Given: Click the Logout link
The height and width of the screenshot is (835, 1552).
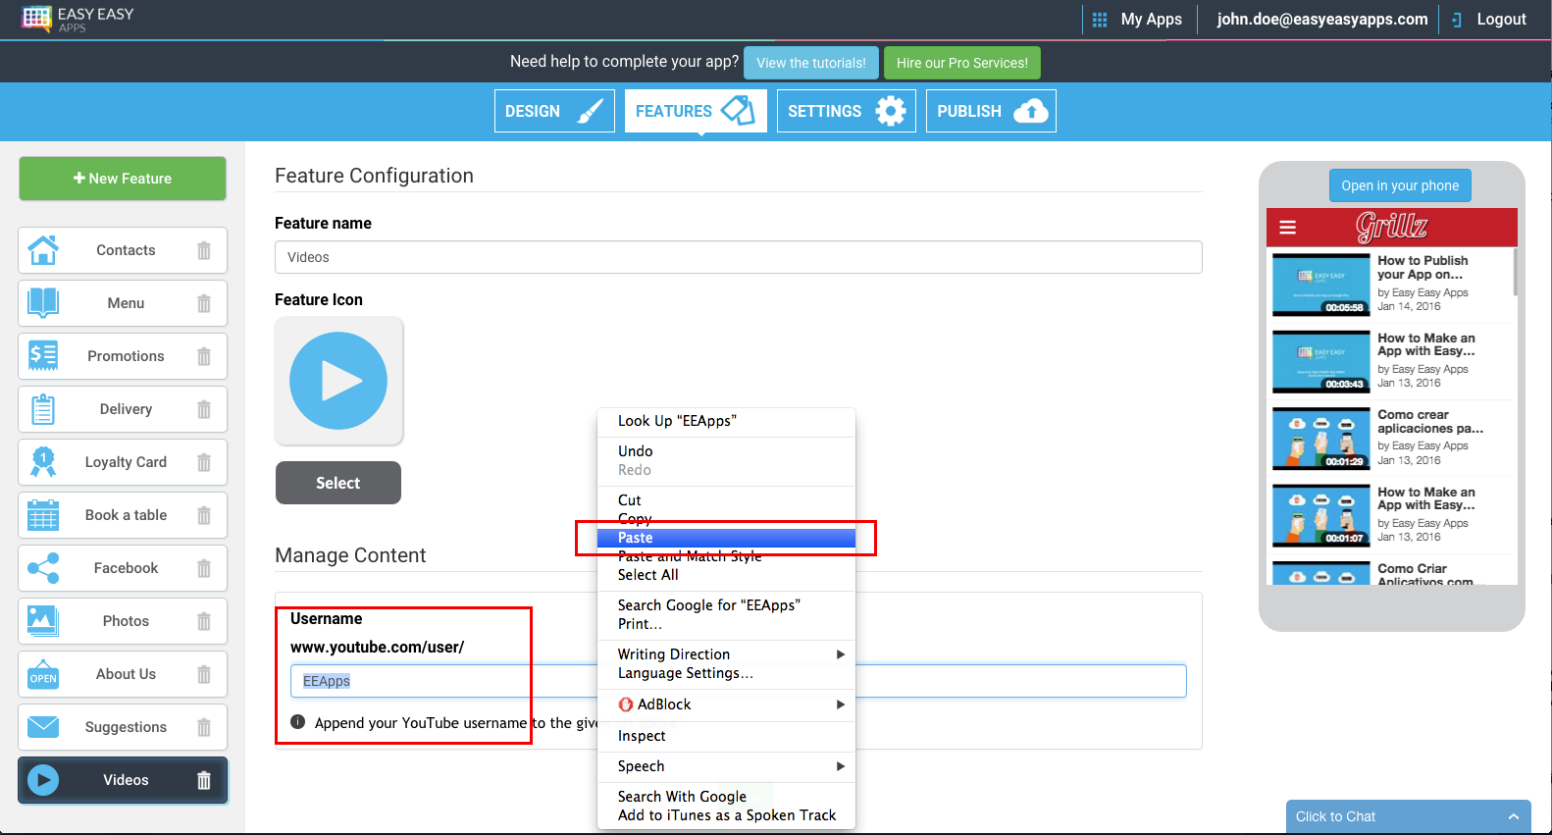Looking at the screenshot, I should [1489, 19].
